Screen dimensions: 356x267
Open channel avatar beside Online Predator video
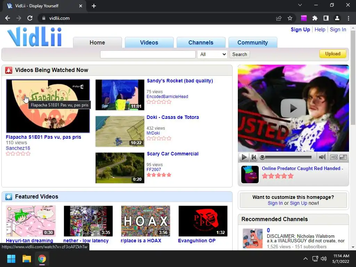[x=250, y=175]
